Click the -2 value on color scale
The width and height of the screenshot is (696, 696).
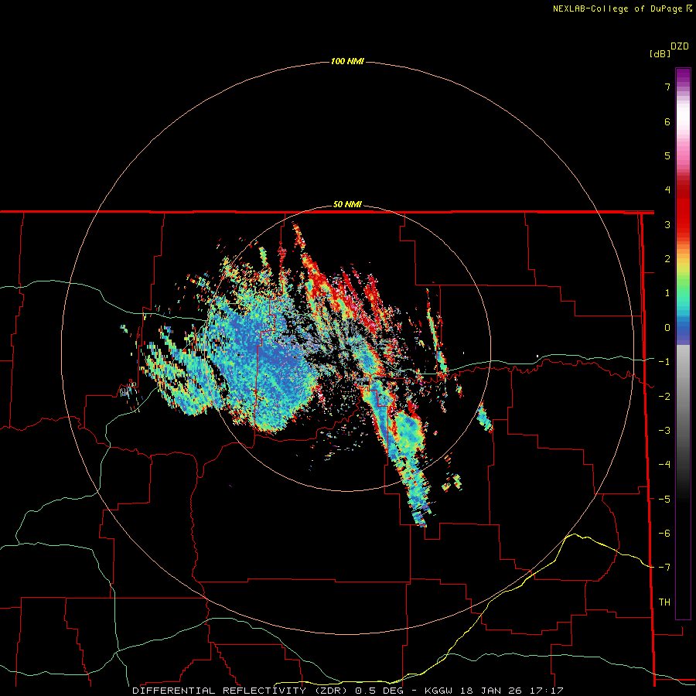(x=664, y=397)
